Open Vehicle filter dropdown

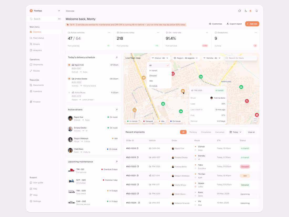(x=212, y=58)
